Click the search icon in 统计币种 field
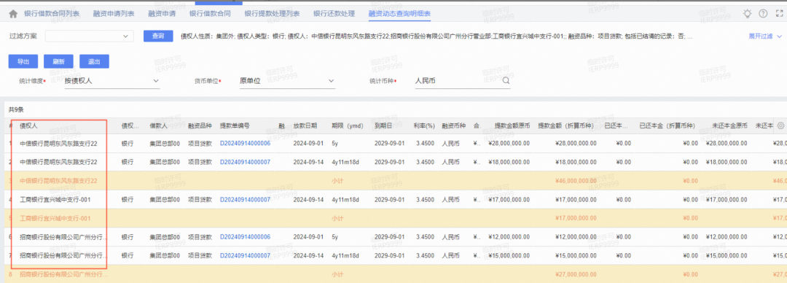 [506, 80]
